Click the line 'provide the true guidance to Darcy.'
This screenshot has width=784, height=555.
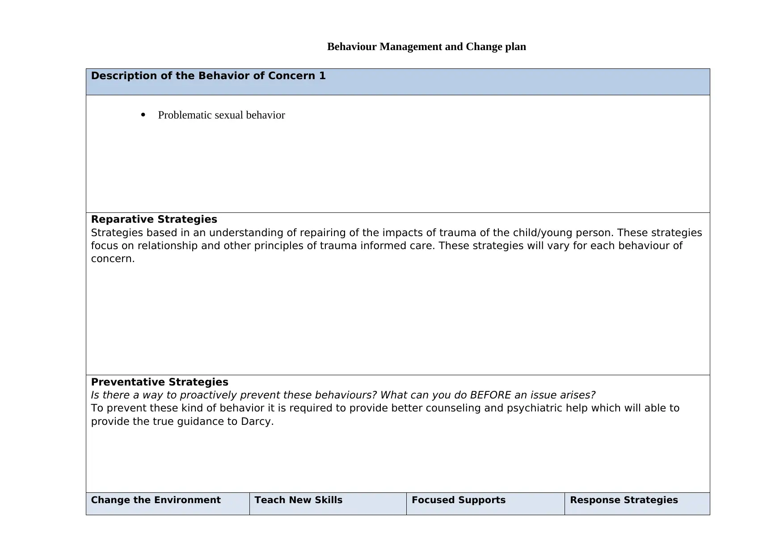click(x=182, y=421)
